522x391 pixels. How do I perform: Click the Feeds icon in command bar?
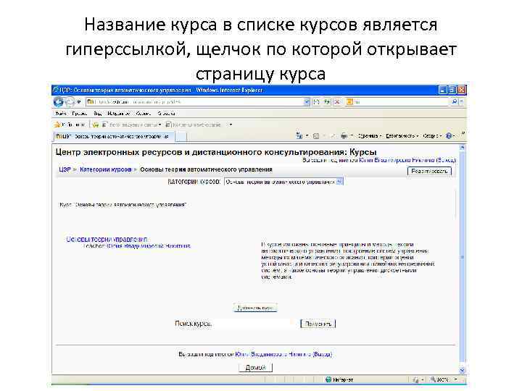(x=316, y=135)
